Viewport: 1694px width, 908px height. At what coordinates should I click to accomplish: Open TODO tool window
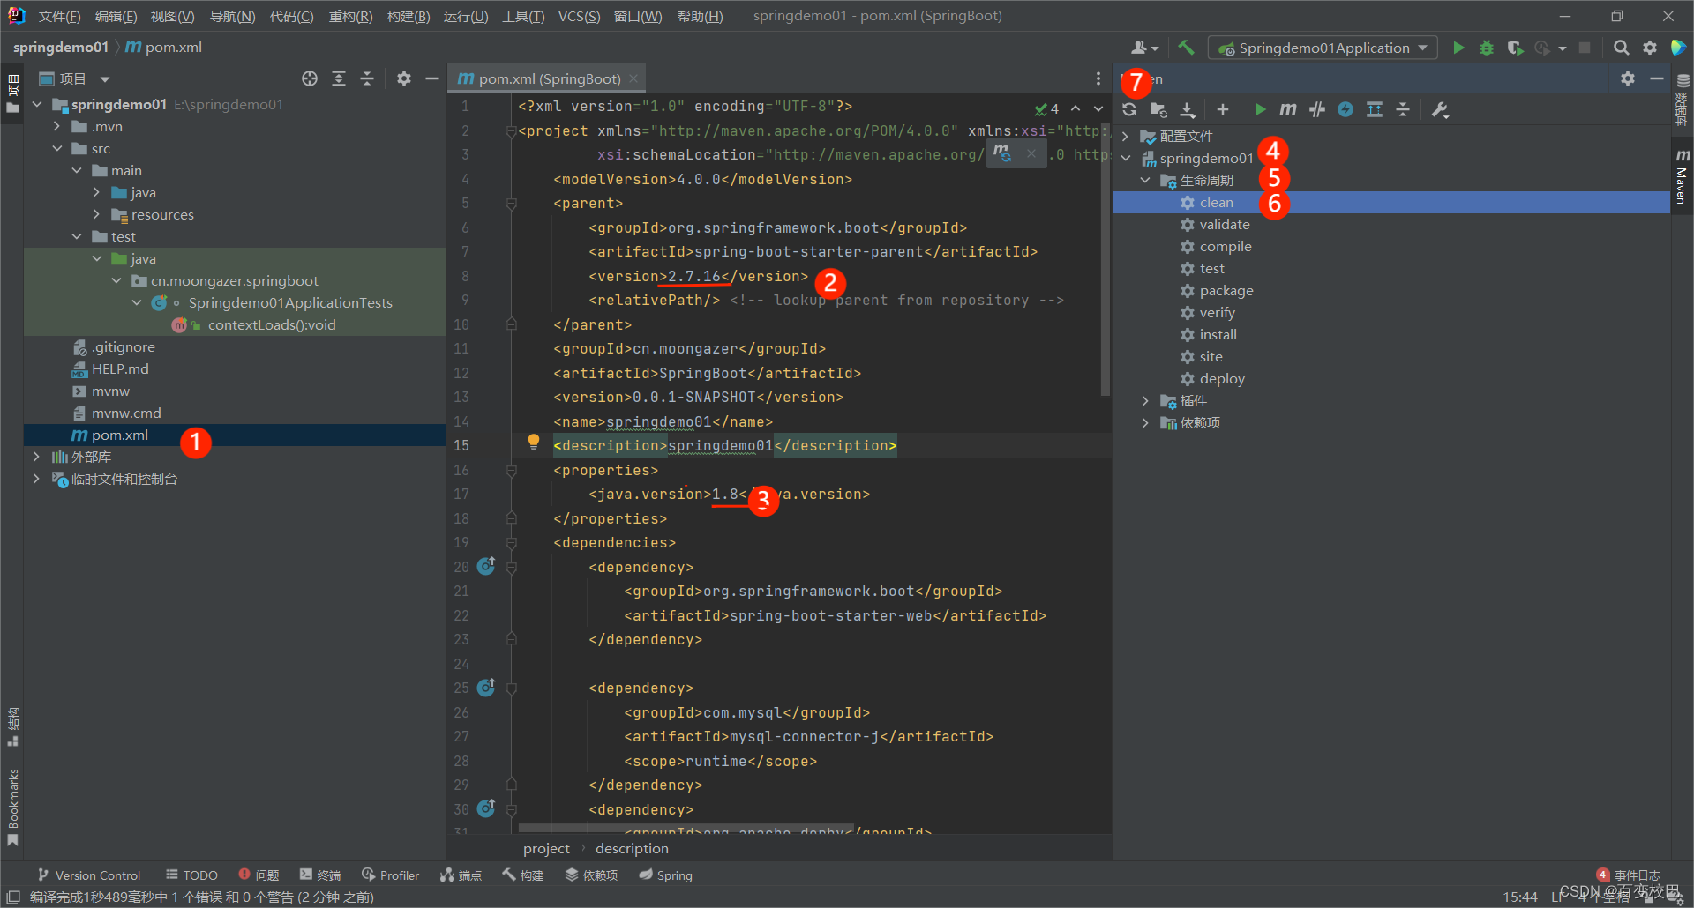[191, 875]
